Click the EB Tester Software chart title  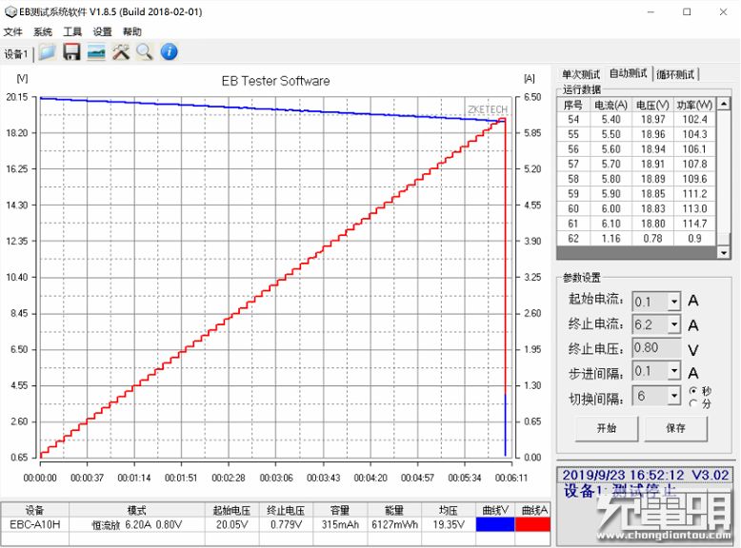click(275, 81)
